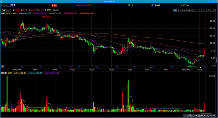Click SMA(60) 8.98 indicator label
Viewport: 218px width, 118px height.
(x=55, y=14)
